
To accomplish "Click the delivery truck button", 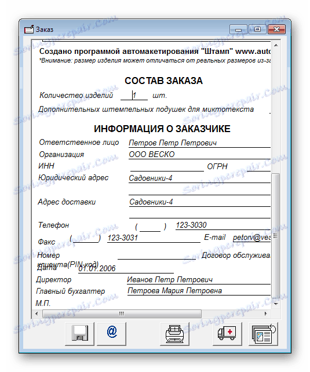I will tap(227, 334).
